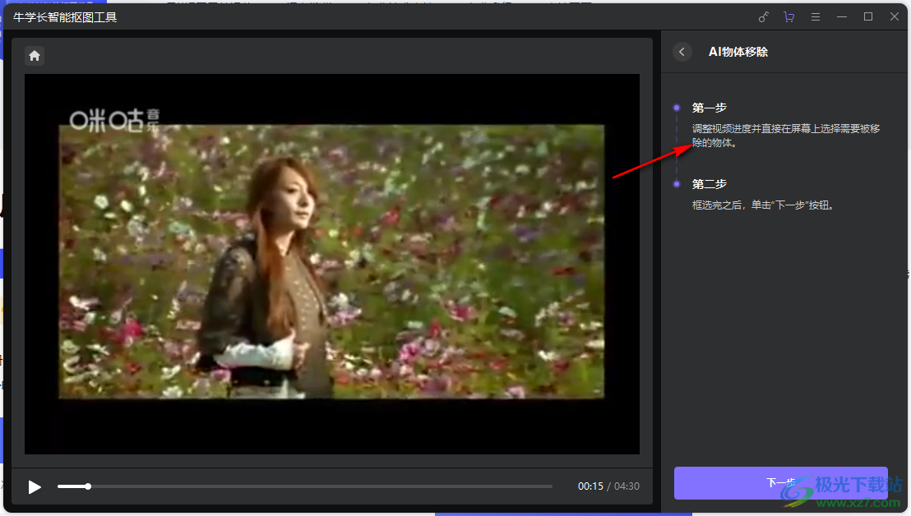Click the 00:15 current time display
Image resolution: width=911 pixels, height=516 pixels.
click(590, 486)
